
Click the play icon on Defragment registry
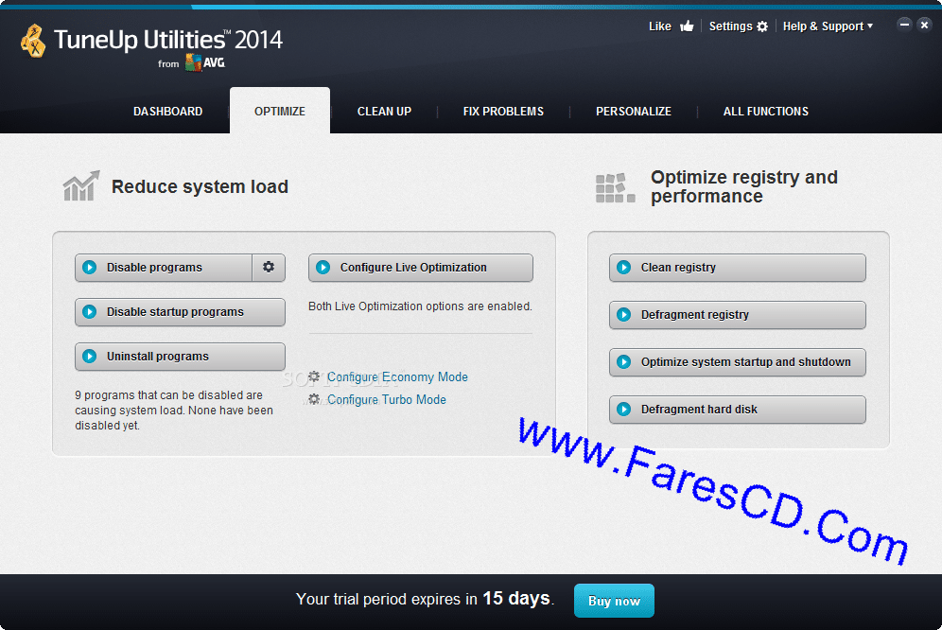(624, 314)
